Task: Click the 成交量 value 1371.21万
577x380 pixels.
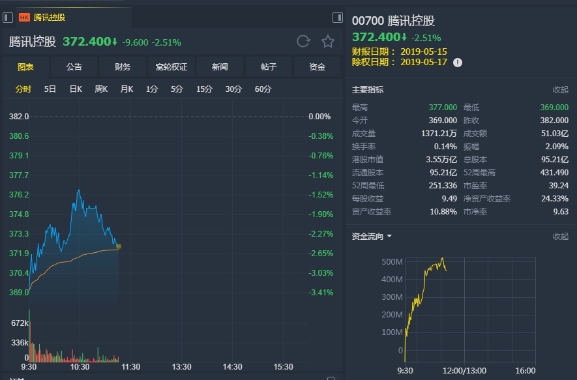Action: click(439, 134)
